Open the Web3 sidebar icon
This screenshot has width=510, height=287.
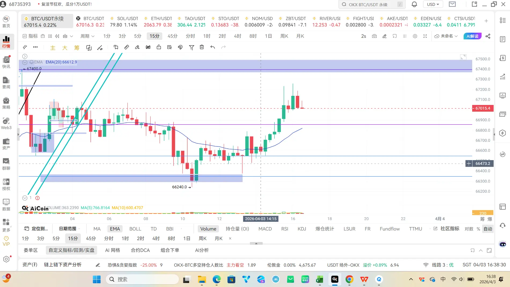tap(6, 123)
